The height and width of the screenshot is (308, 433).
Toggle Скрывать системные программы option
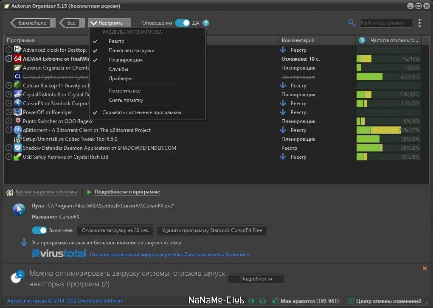[x=147, y=112]
